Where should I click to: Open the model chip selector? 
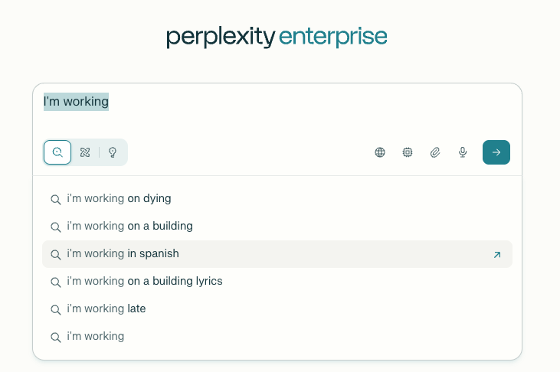coord(407,152)
